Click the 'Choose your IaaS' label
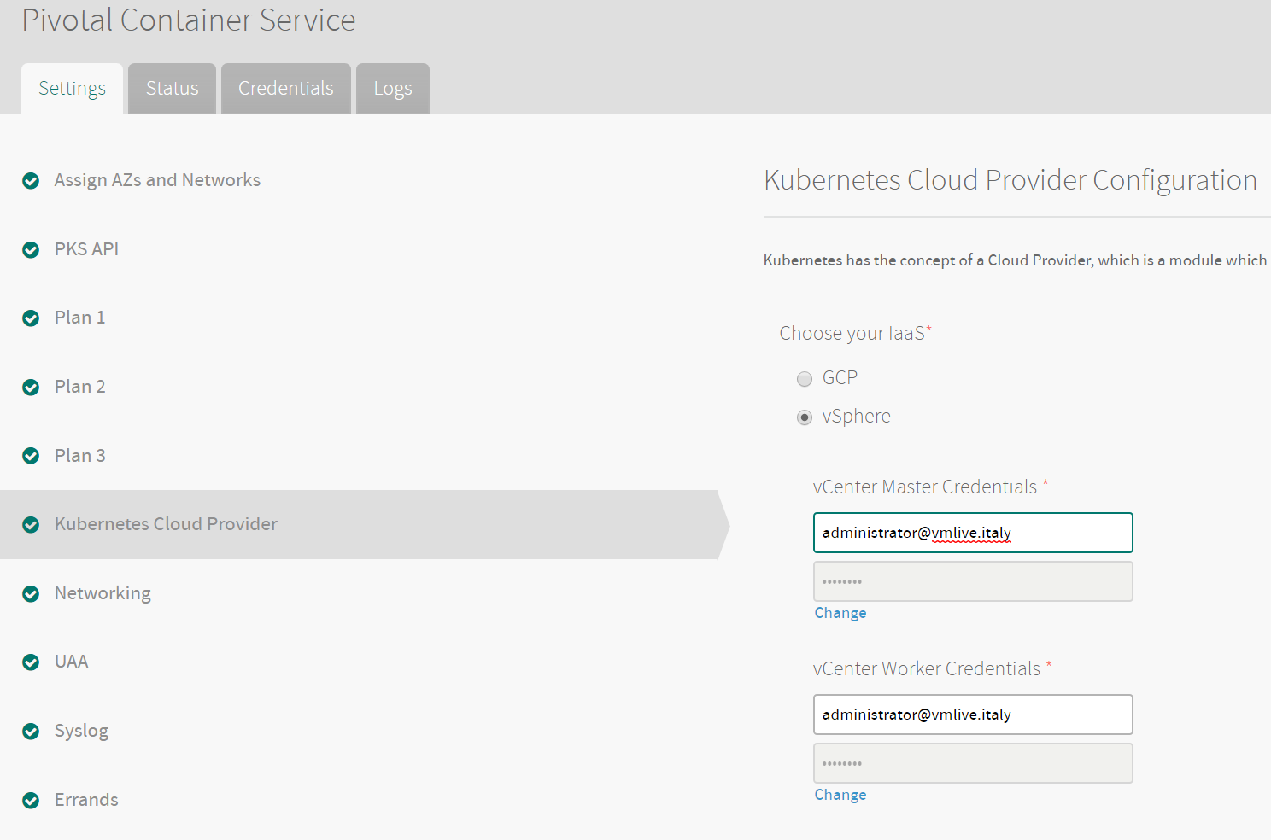Screen dimensions: 1271x840 852,334
